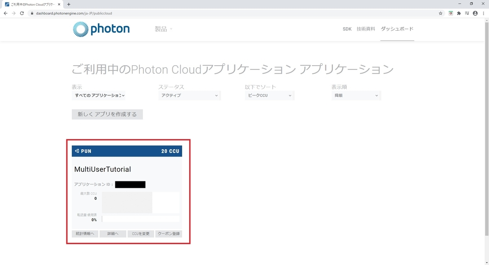489x265 pixels.
Task: Click the クーポン登録 button on the app card
Action: tap(168, 234)
